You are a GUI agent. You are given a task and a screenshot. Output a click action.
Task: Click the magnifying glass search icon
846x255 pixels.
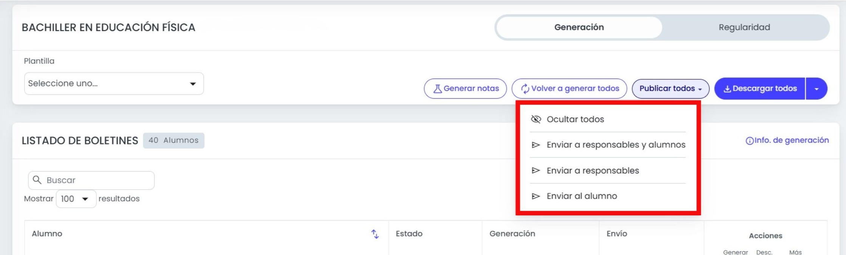point(37,180)
